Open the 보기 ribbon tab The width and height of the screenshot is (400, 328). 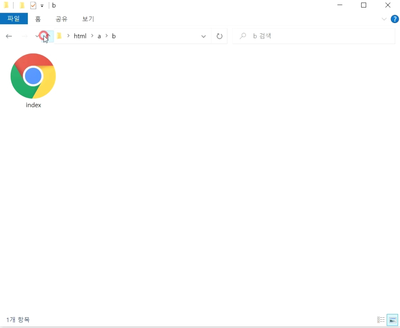pos(88,19)
